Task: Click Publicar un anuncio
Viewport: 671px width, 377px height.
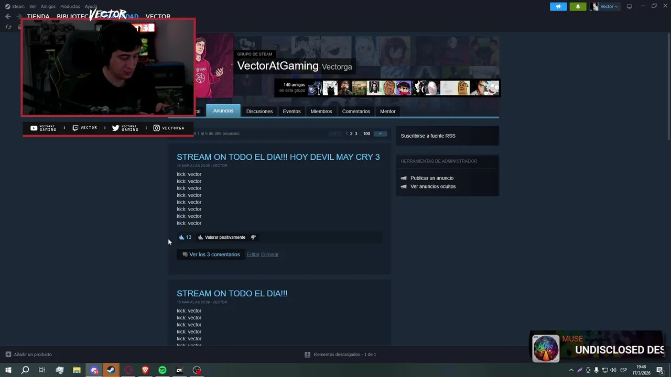Action: click(432, 178)
